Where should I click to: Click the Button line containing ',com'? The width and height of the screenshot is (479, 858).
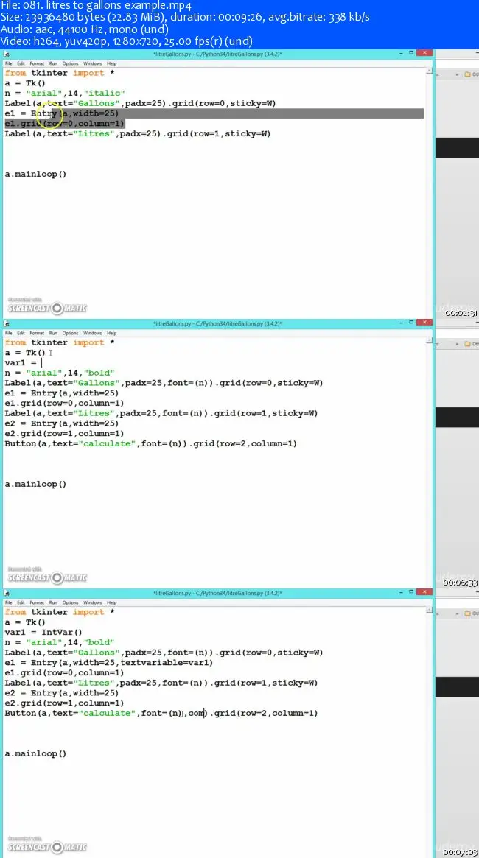coord(161,713)
